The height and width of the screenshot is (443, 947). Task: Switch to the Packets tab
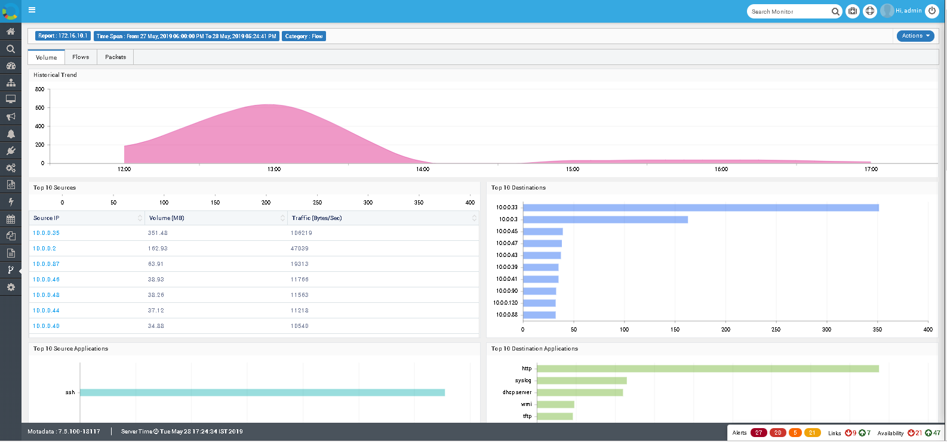click(115, 57)
